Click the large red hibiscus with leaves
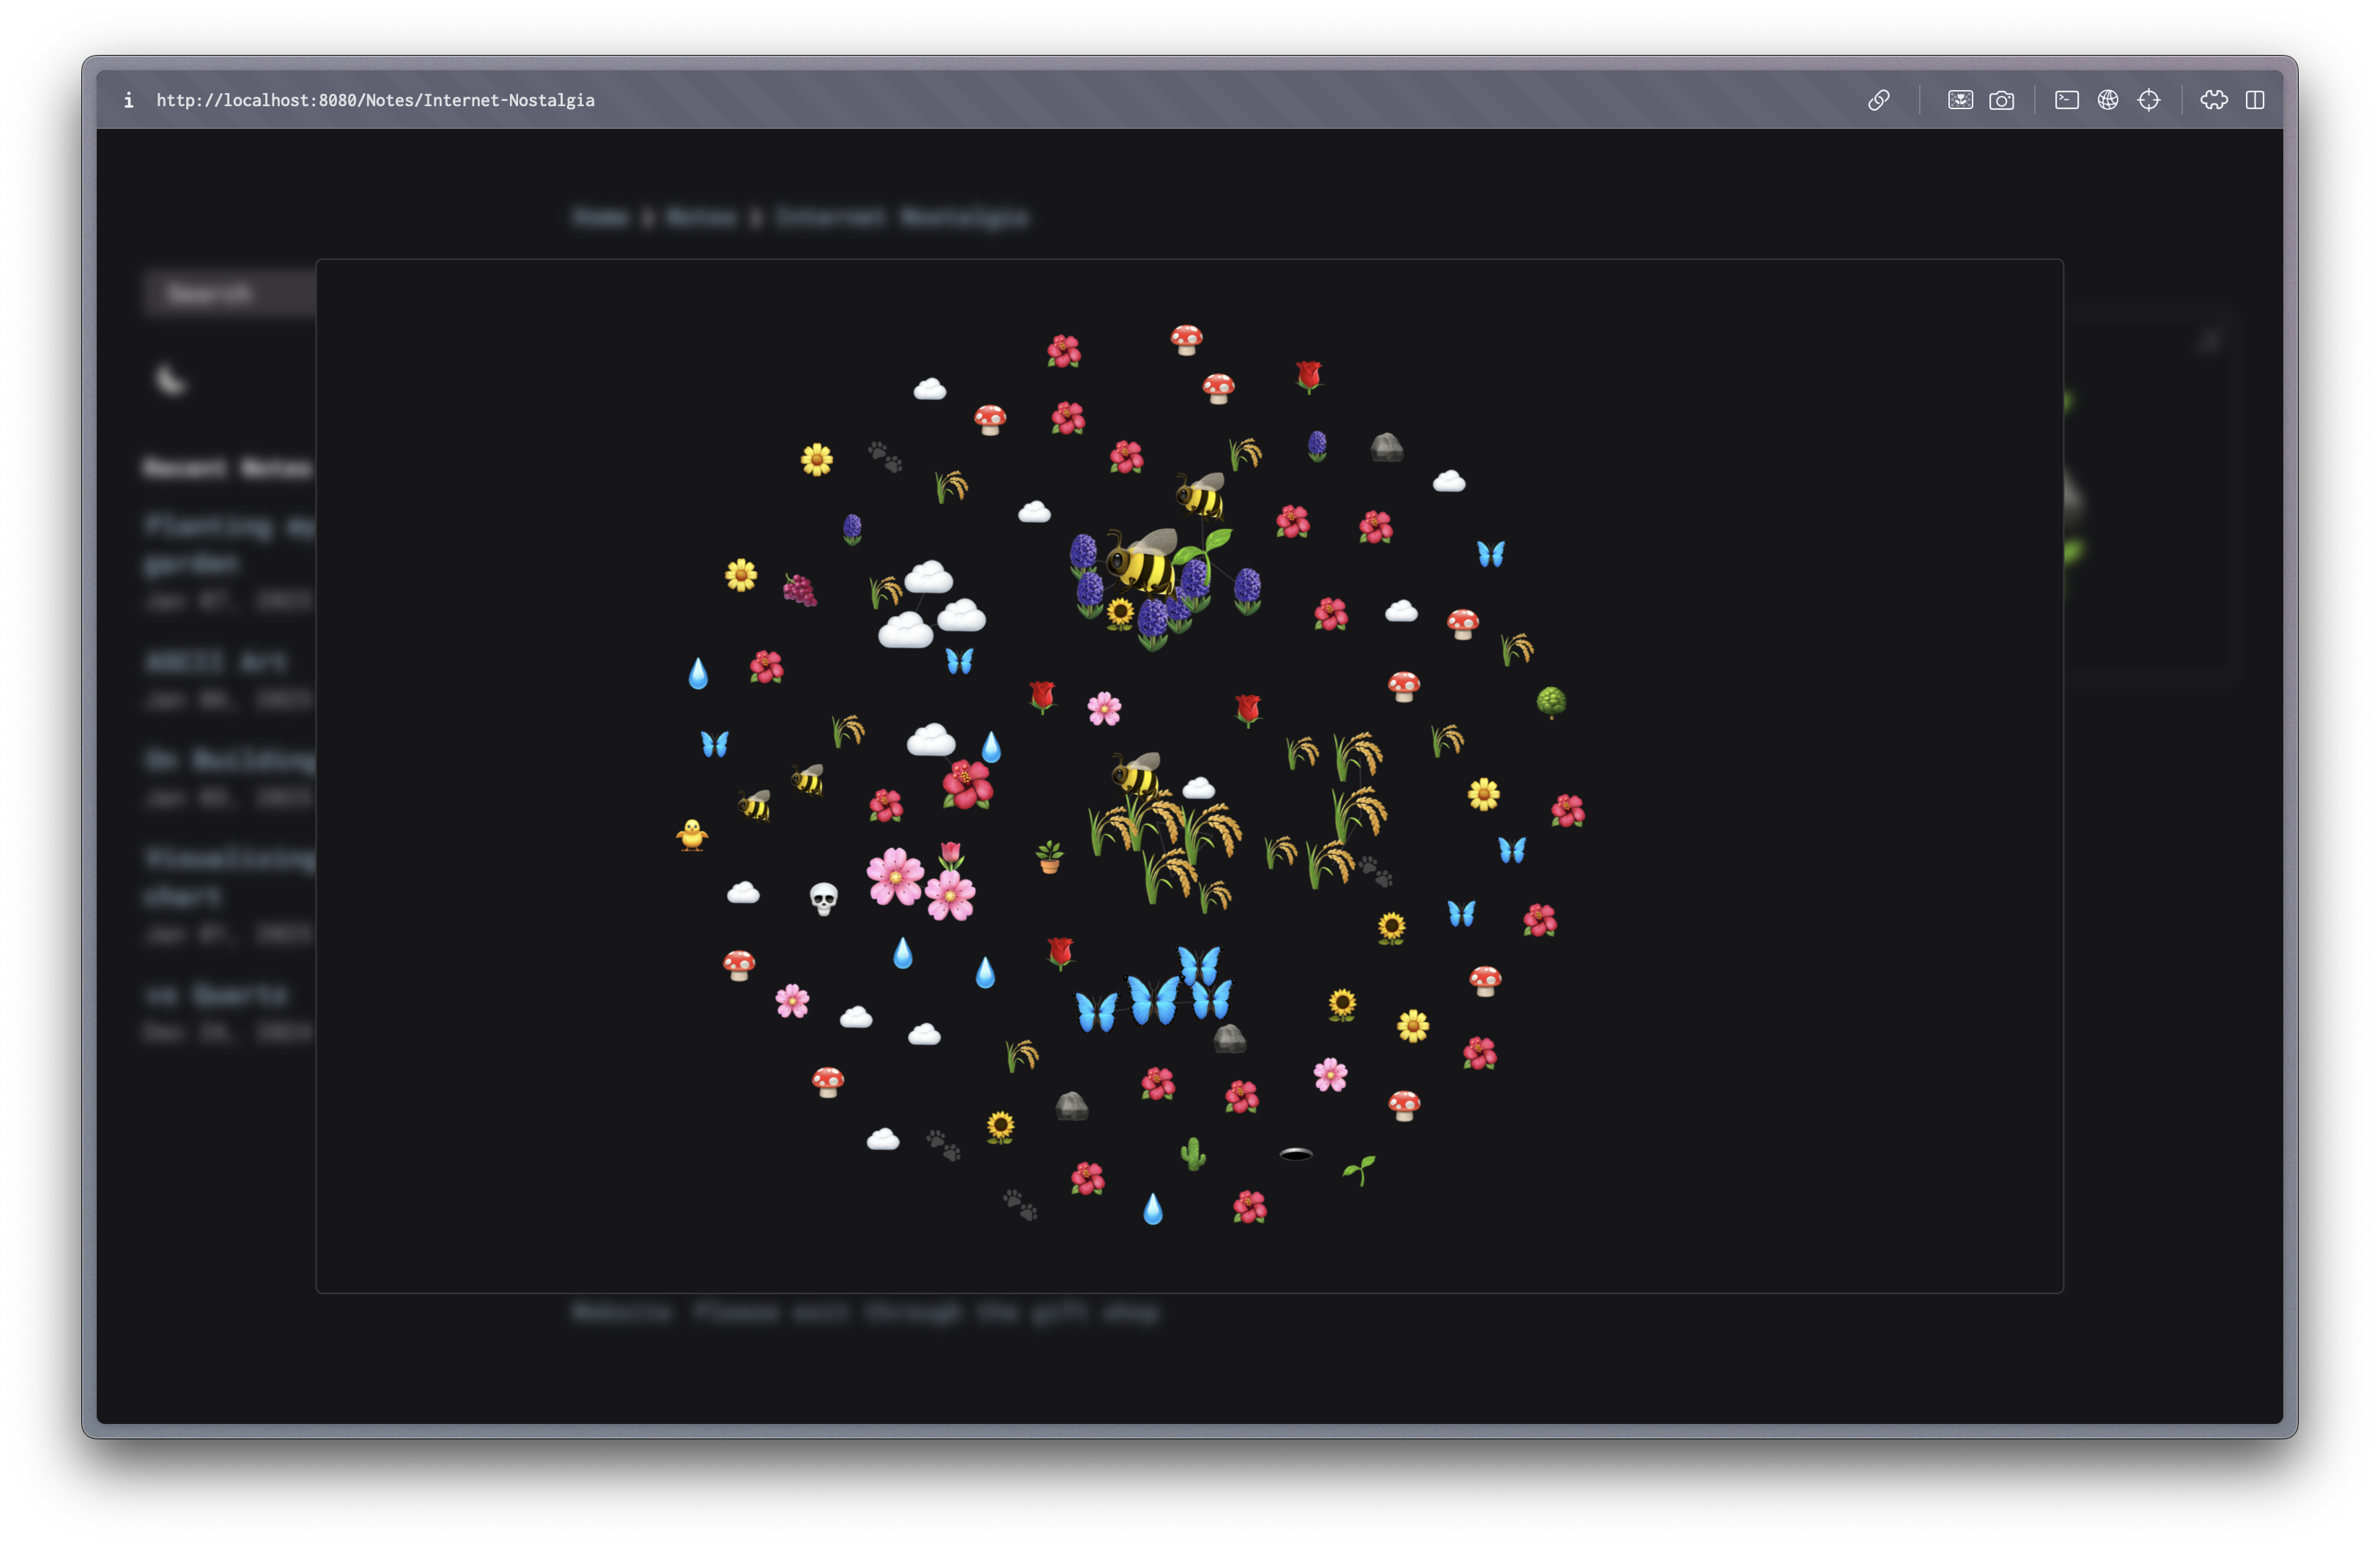The image size is (2380, 1547). (967, 784)
